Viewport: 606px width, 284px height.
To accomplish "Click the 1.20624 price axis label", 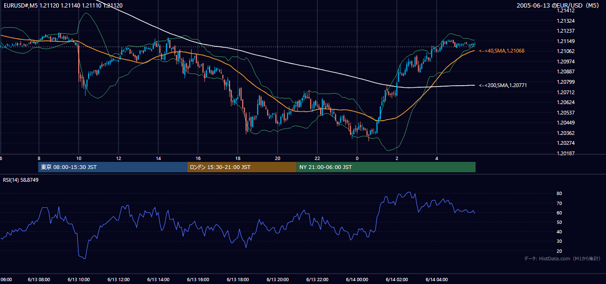I will 566,102.
